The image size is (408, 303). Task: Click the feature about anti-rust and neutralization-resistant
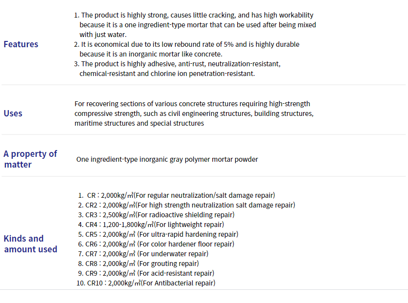(x=177, y=69)
